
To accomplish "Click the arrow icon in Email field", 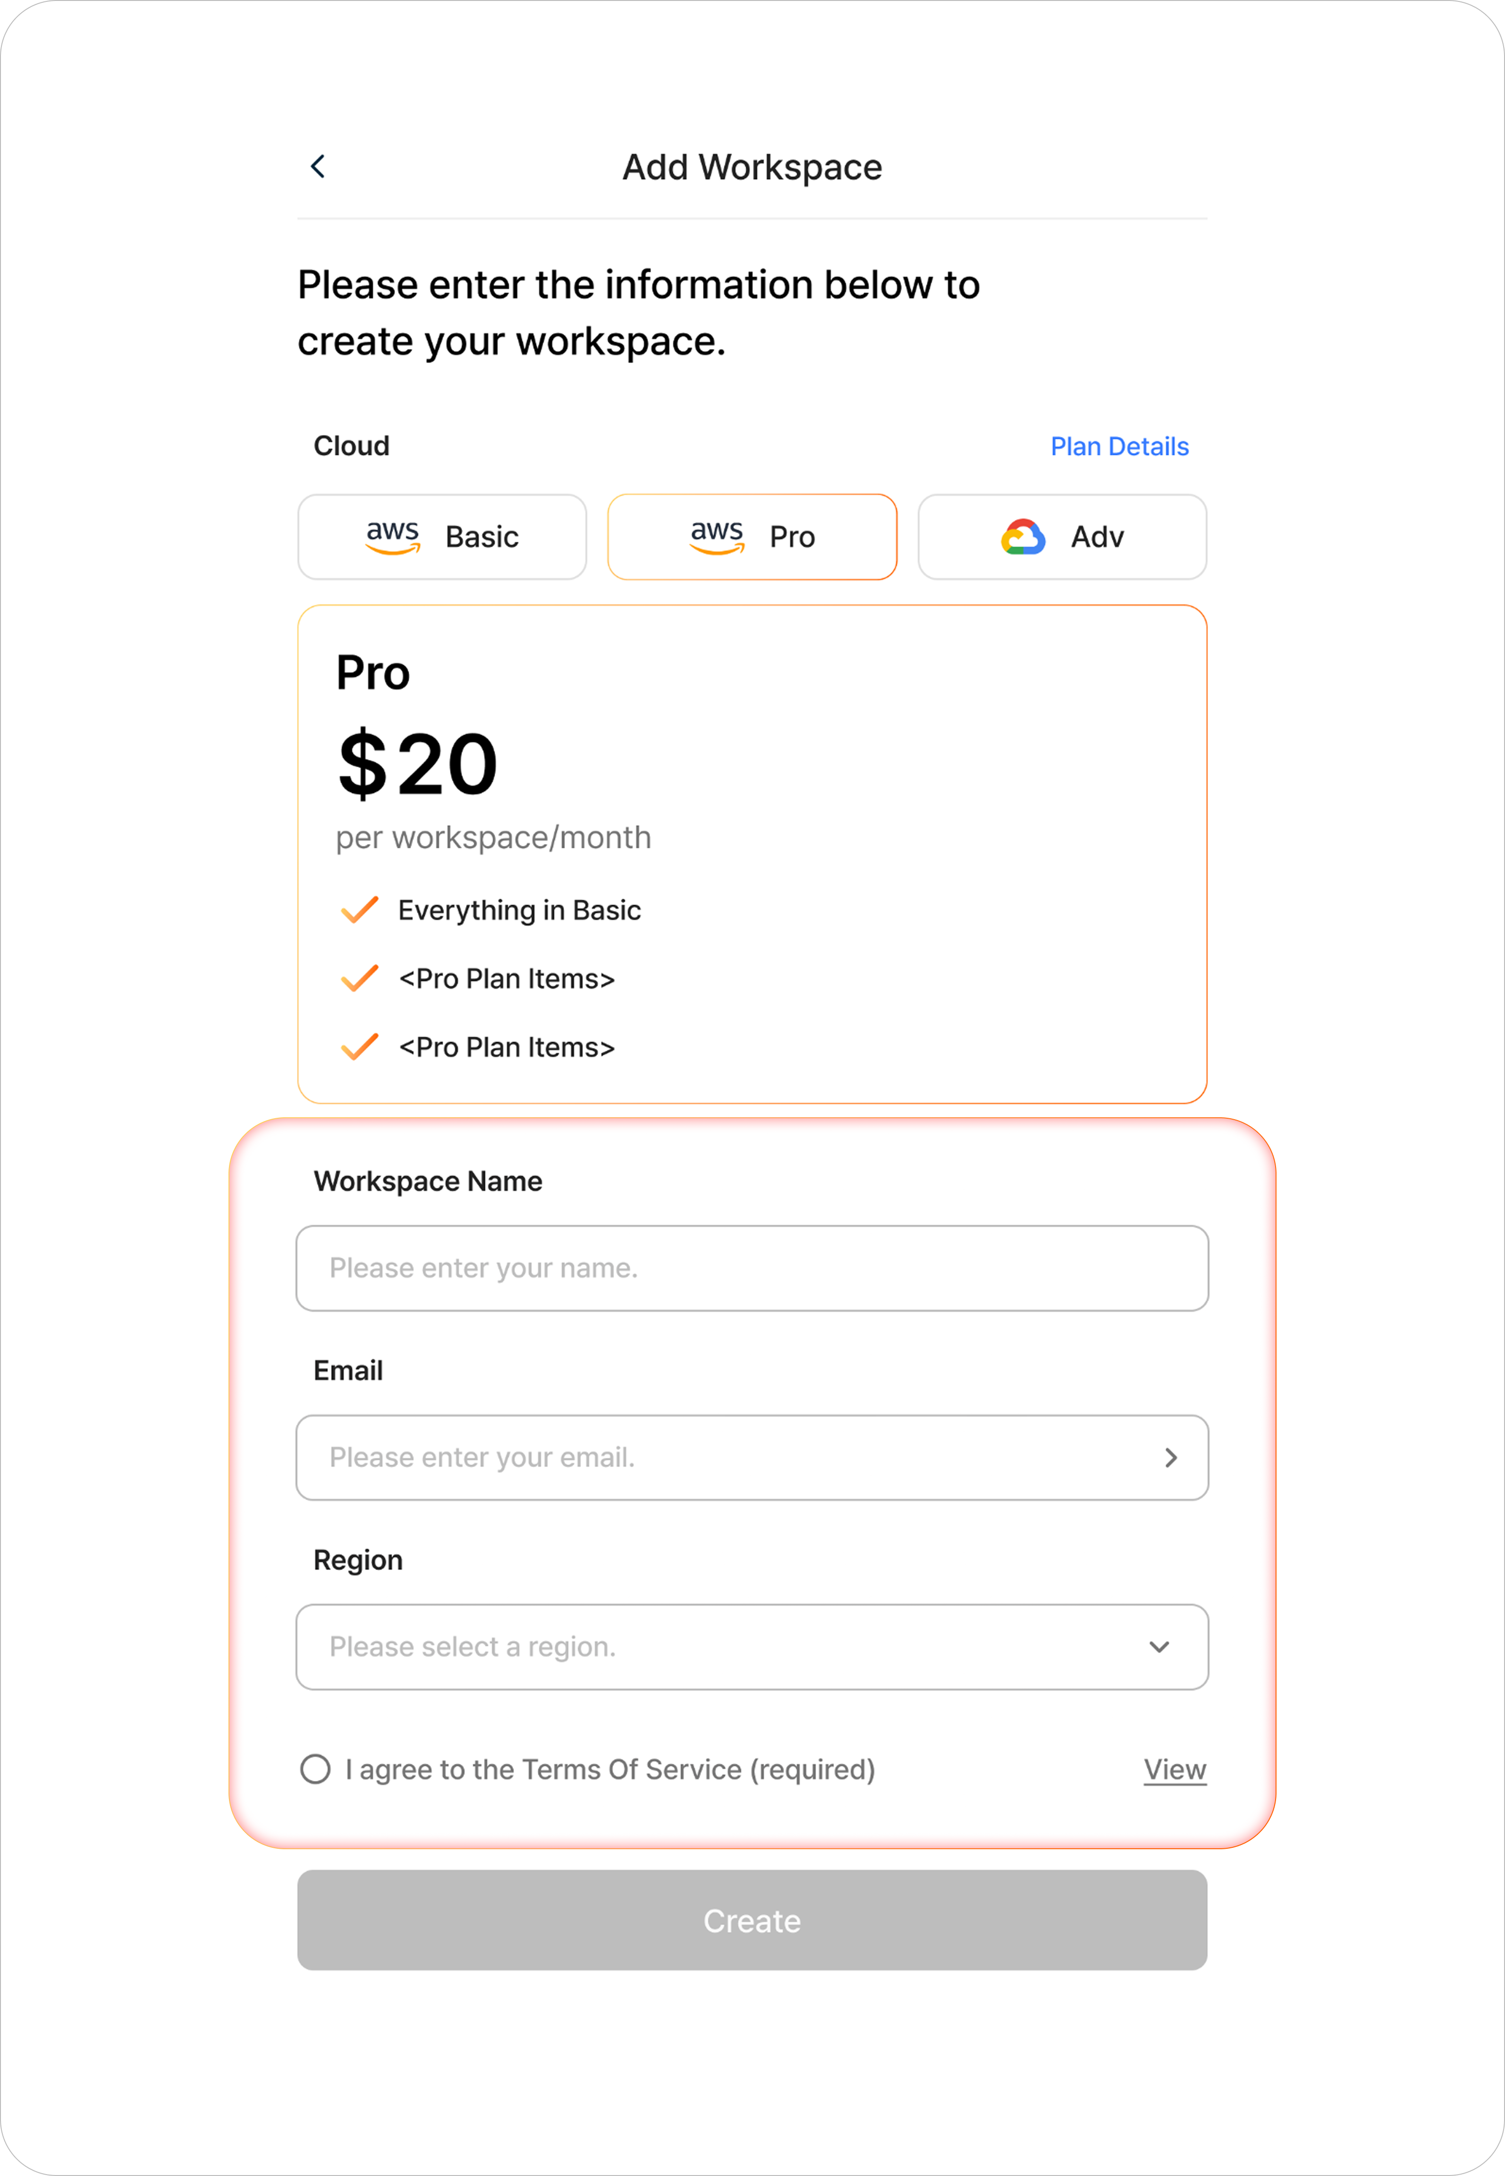I will click(x=1170, y=1457).
